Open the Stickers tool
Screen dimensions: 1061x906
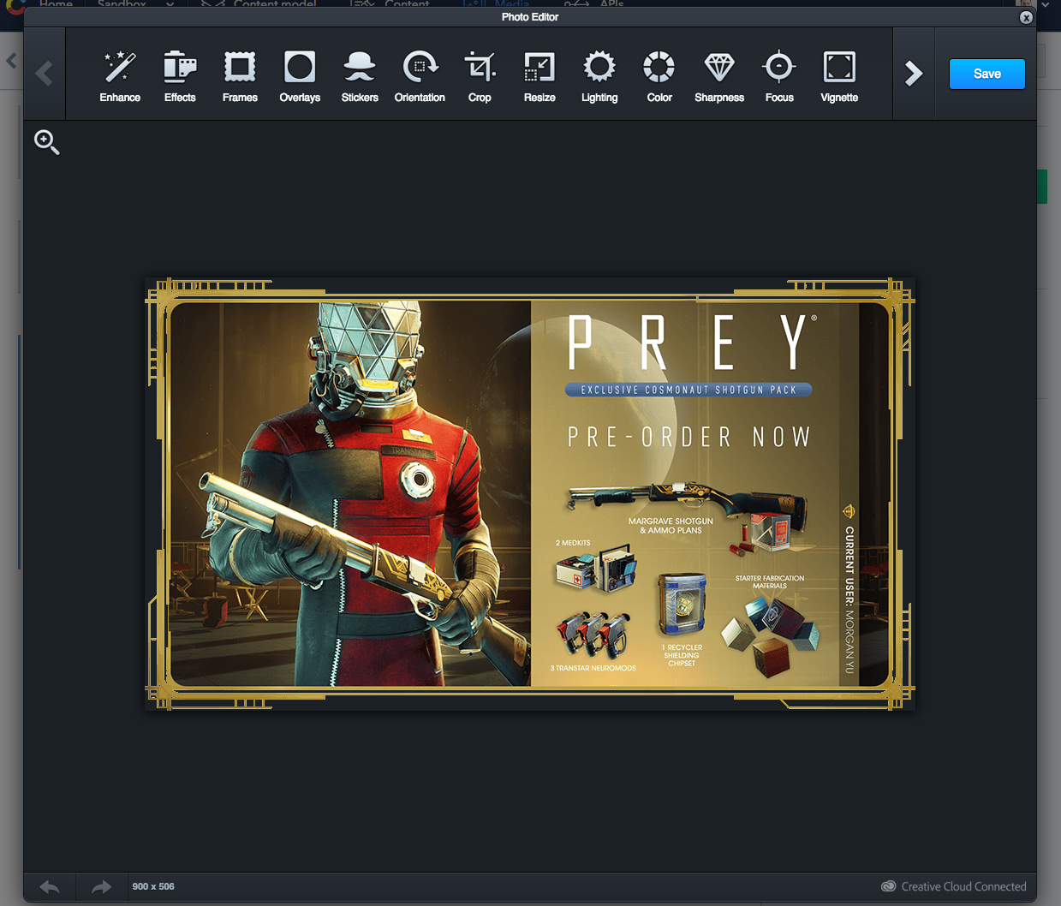point(360,77)
